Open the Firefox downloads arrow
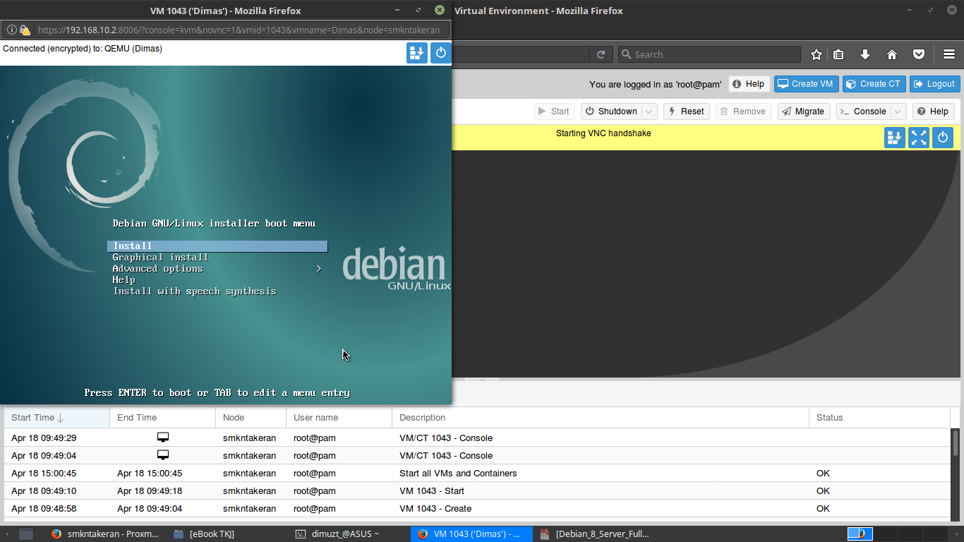Viewport: 964px width, 542px height. pyautogui.click(x=865, y=54)
